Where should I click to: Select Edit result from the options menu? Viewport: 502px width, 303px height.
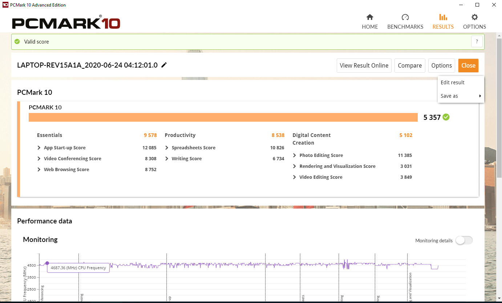click(453, 82)
